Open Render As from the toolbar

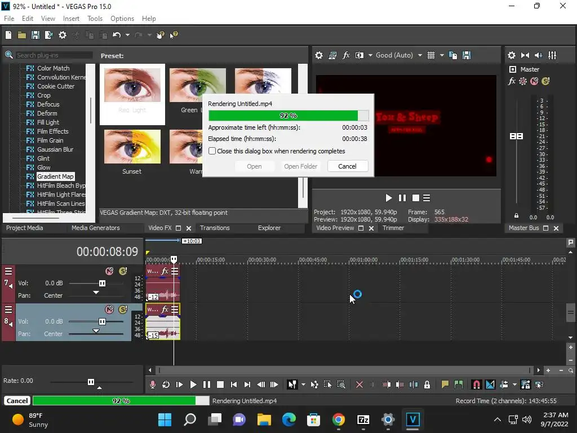coord(48,35)
